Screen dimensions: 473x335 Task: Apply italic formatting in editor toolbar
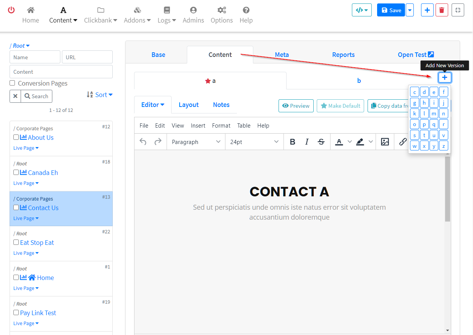307,142
